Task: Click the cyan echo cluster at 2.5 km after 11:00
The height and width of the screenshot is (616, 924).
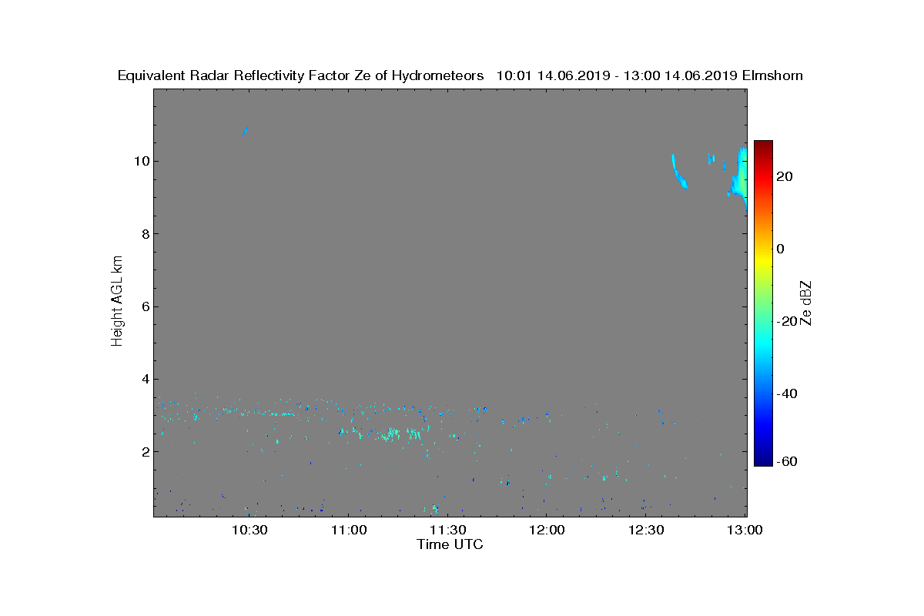Action: [393, 434]
